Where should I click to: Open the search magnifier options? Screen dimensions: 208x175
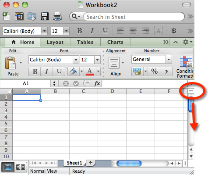[76, 17]
